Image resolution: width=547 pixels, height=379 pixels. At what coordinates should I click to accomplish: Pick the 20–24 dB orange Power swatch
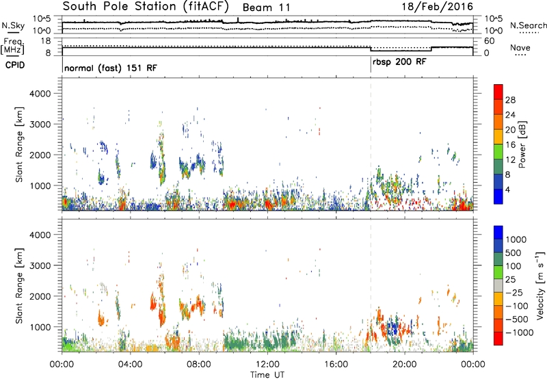[x=498, y=122]
